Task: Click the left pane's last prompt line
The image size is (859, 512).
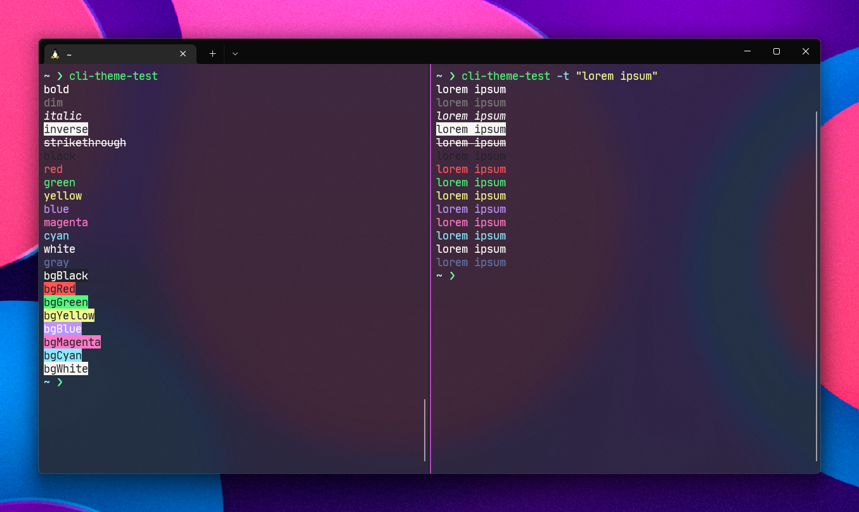Action: 54,382
